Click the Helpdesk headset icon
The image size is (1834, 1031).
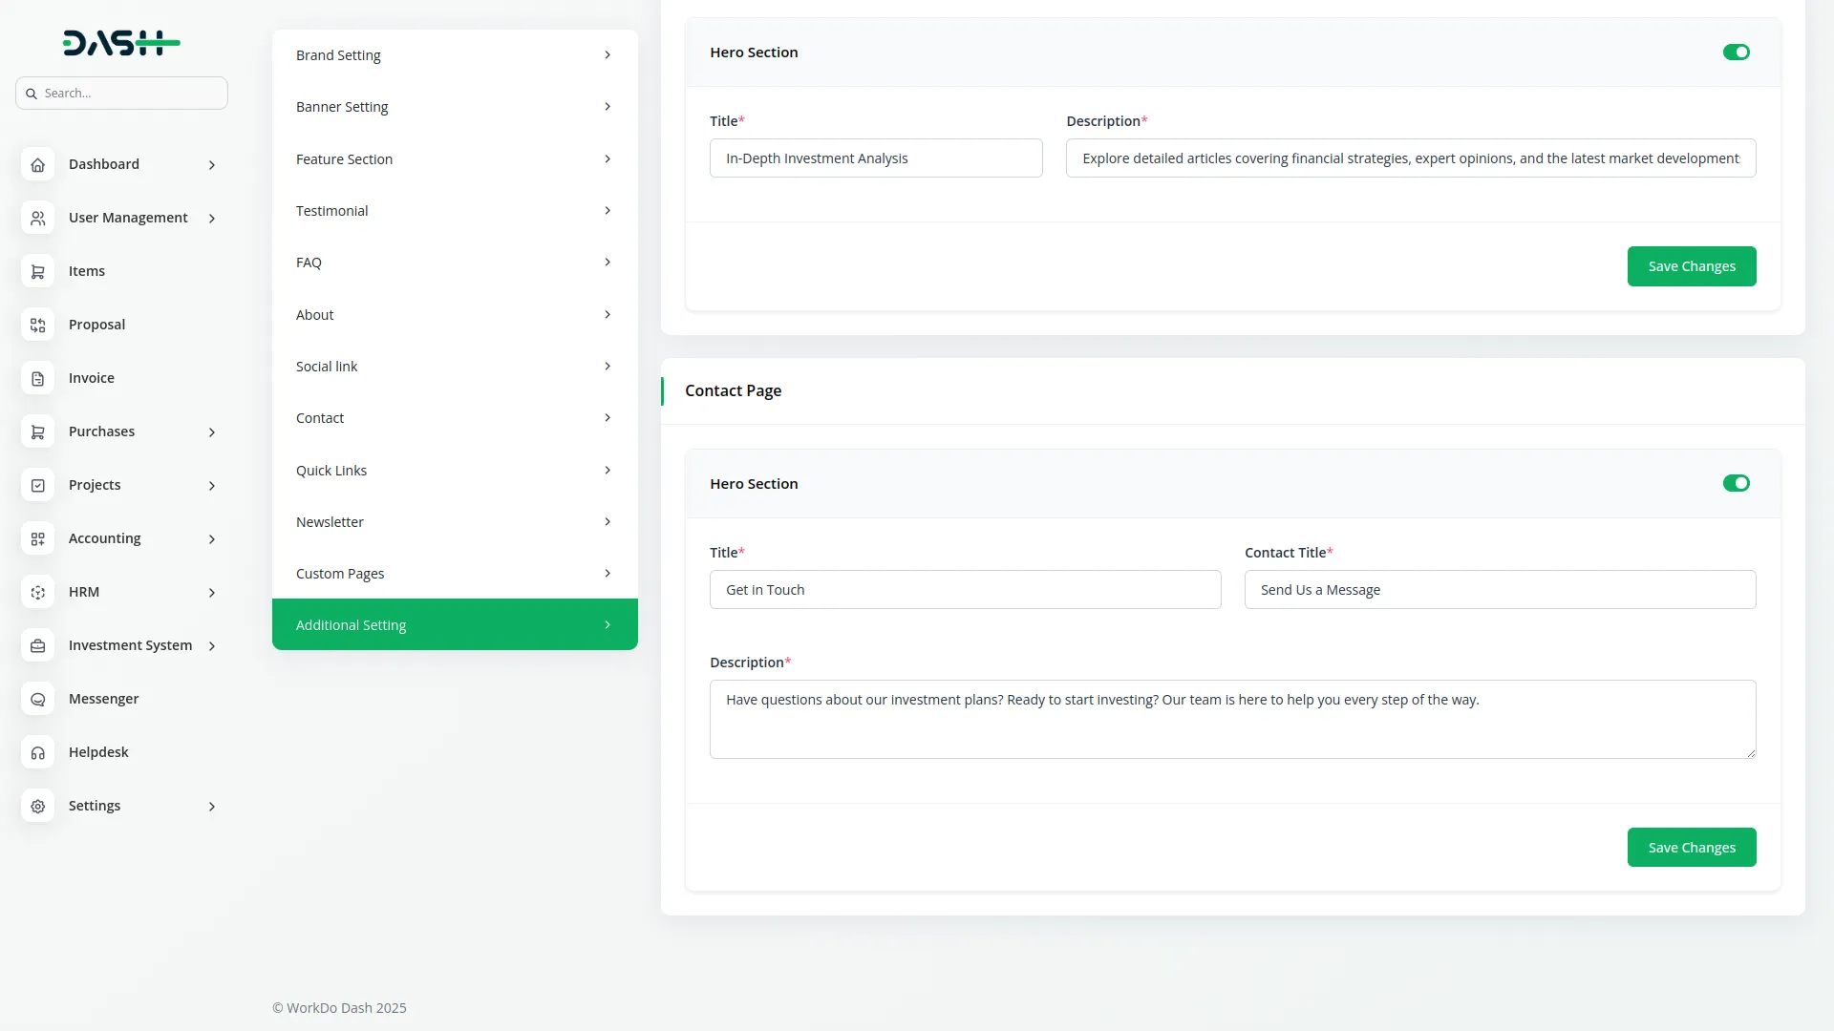pos(37,752)
